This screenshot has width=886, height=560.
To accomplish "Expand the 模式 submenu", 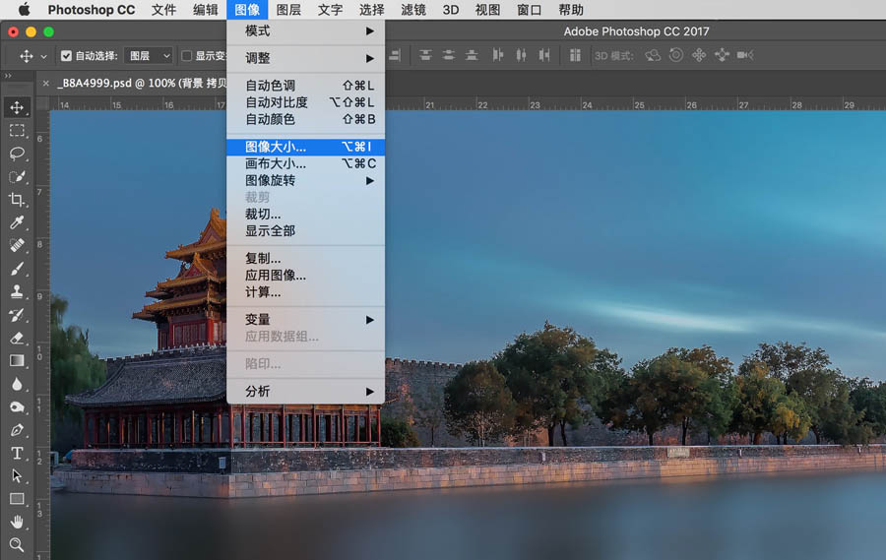I will pos(305,31).
